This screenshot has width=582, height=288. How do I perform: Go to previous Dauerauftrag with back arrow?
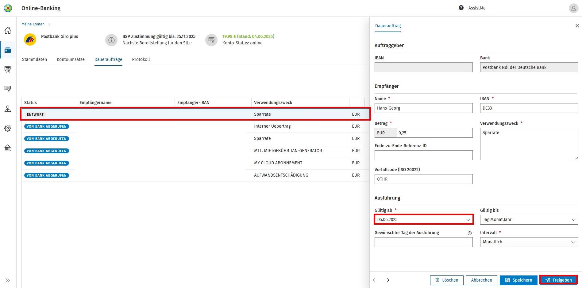(x=375, y=280)
